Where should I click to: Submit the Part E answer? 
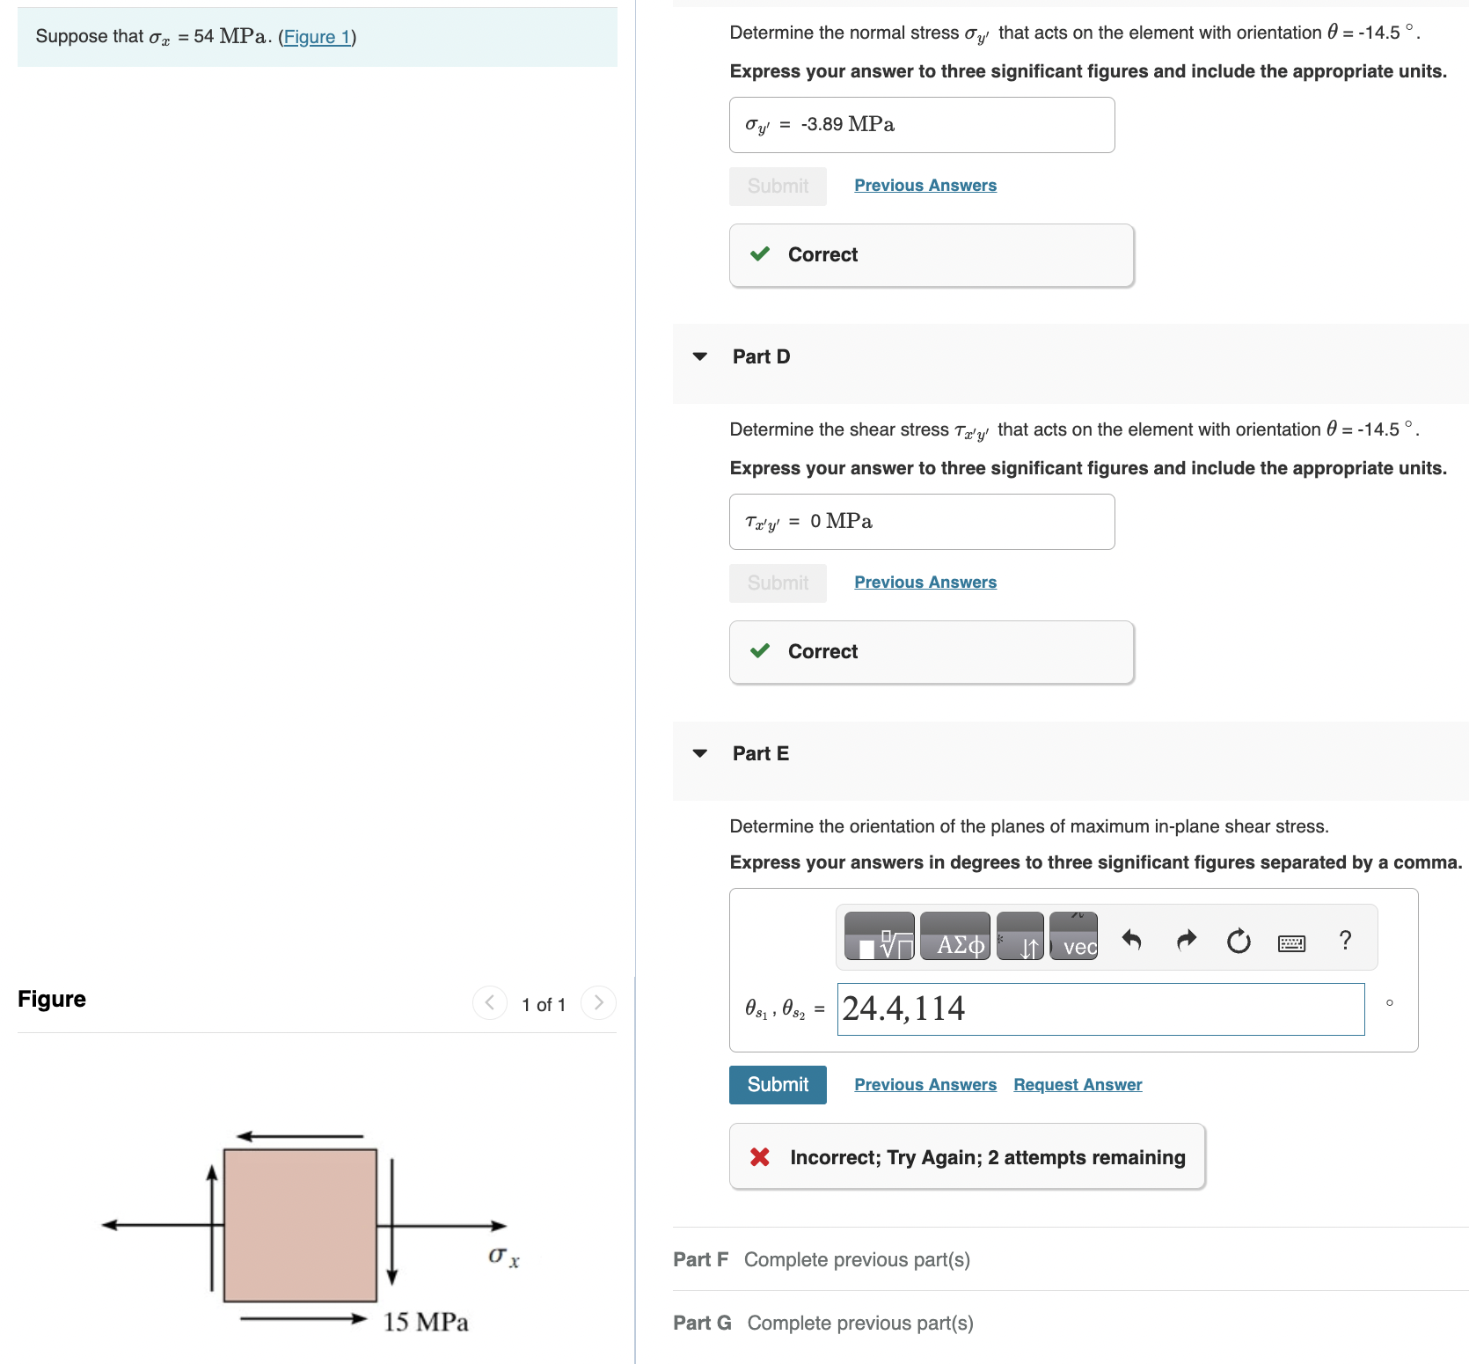coord(777,1084)
